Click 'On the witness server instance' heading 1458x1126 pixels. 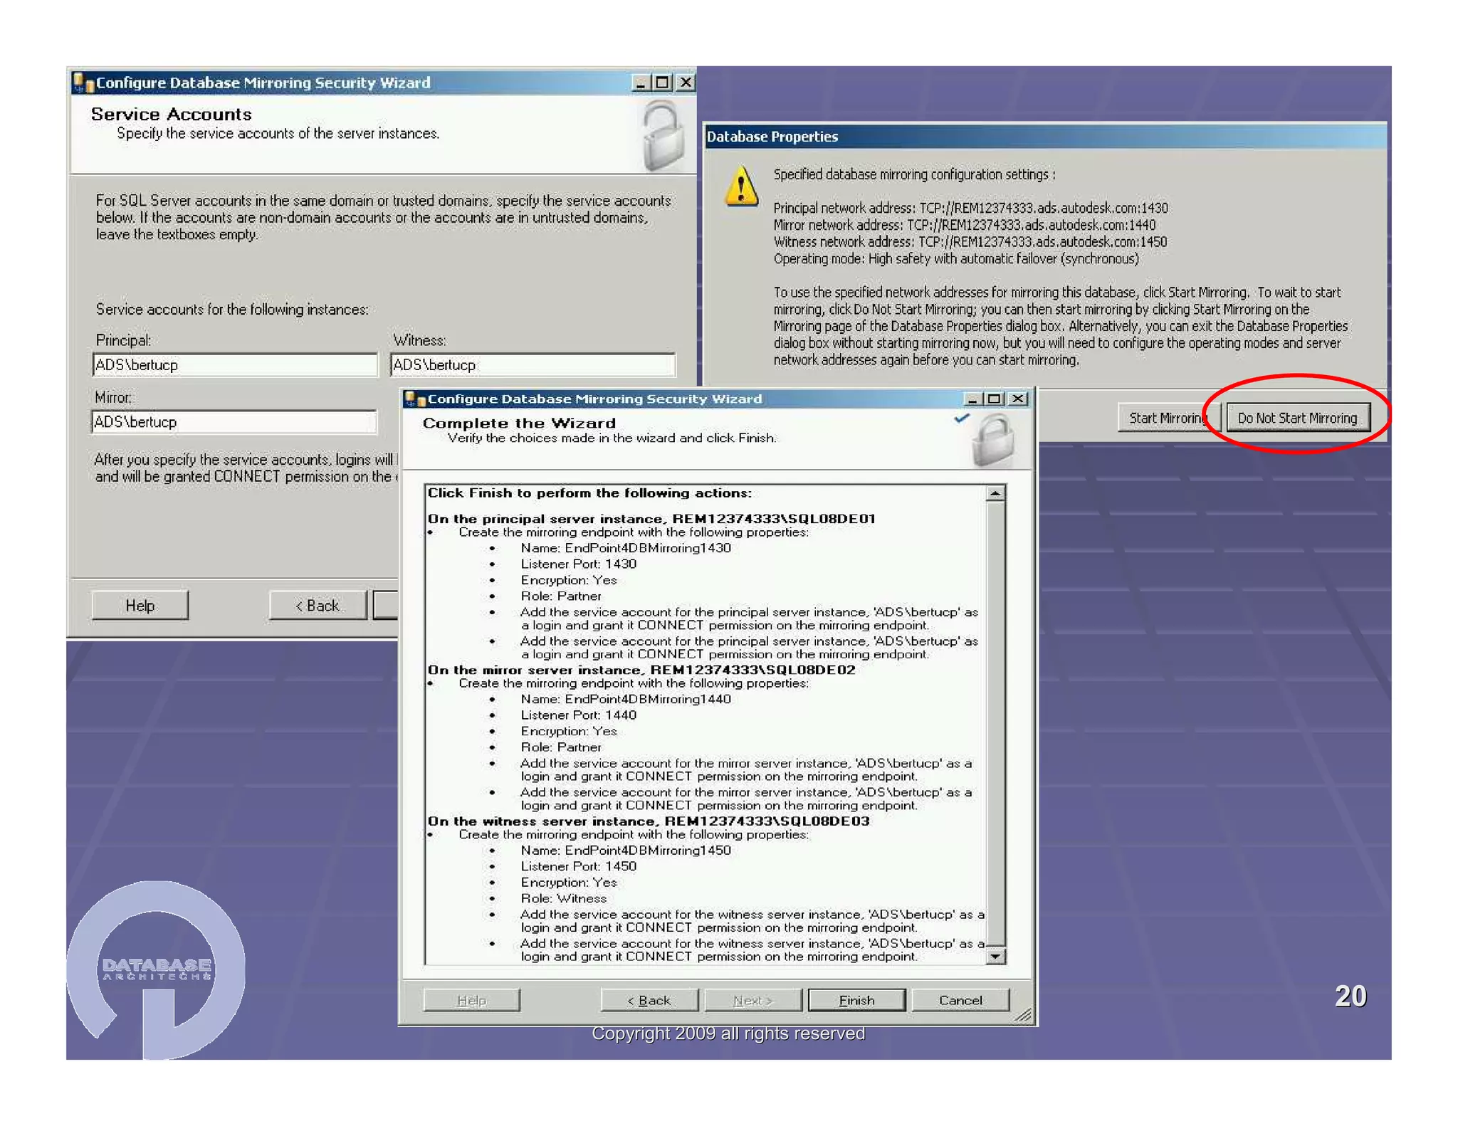click(648, 821)
